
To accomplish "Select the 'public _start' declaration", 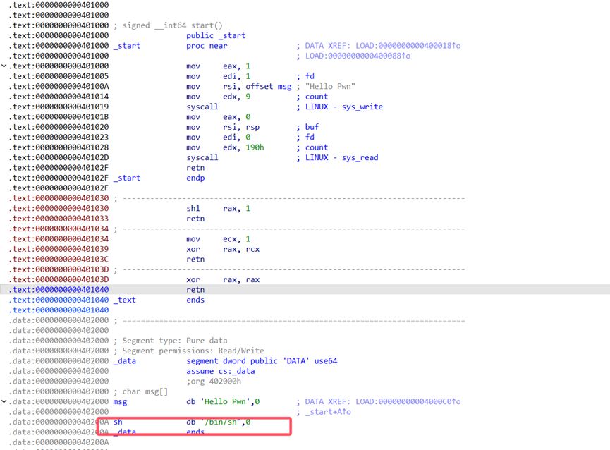I will click(x=216, y=35).
